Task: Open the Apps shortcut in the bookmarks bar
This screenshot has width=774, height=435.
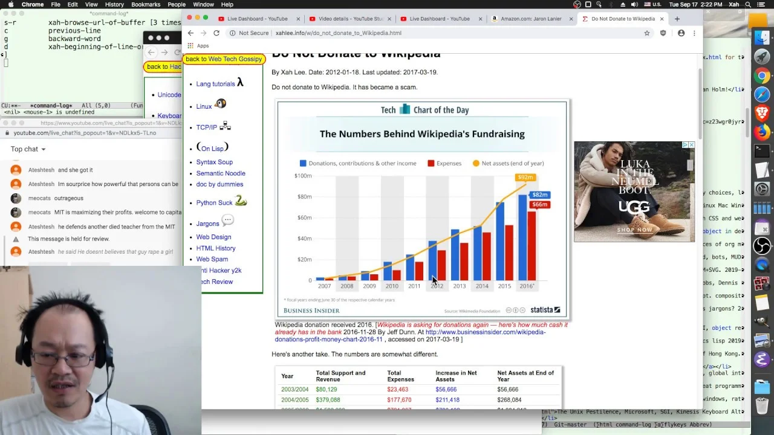Action: (198, 46)
